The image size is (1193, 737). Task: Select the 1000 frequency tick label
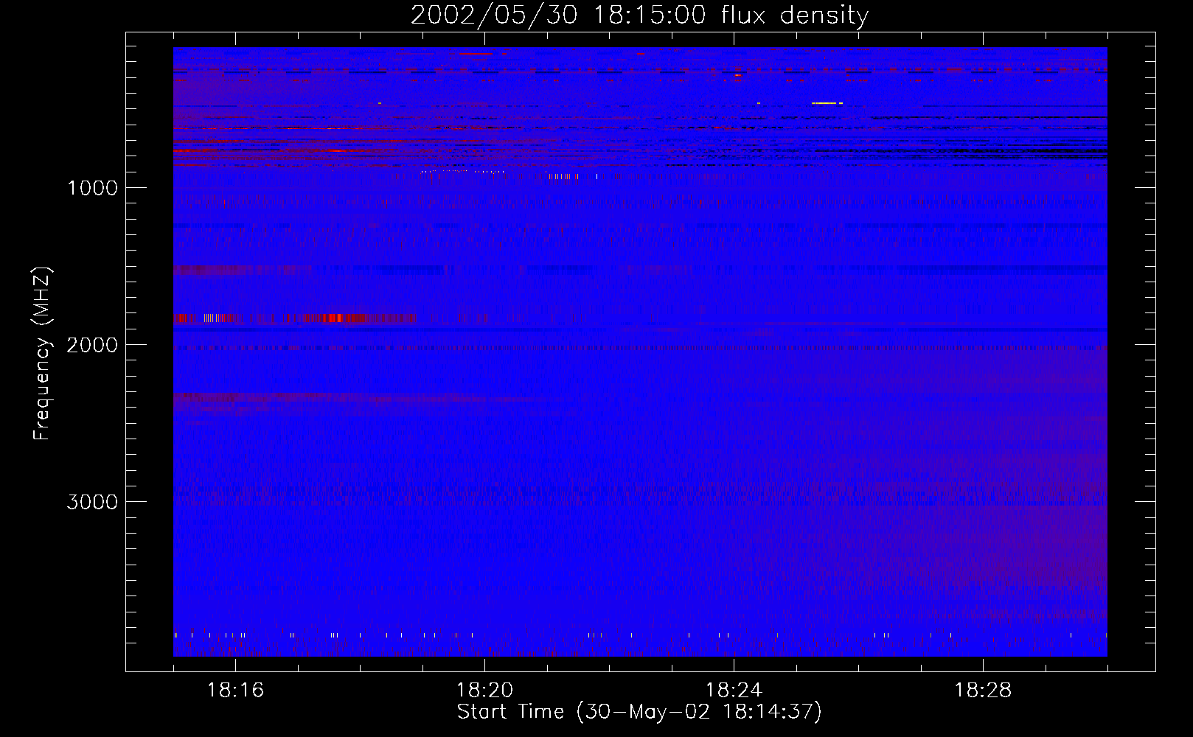[x=92, y=188]
